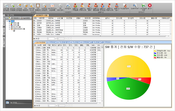Select client row 조혜정

coord(102,28)
